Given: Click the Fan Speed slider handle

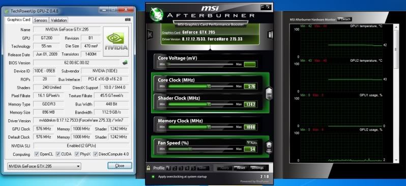Looking at the screenshot, I should [x=190, y=149].
